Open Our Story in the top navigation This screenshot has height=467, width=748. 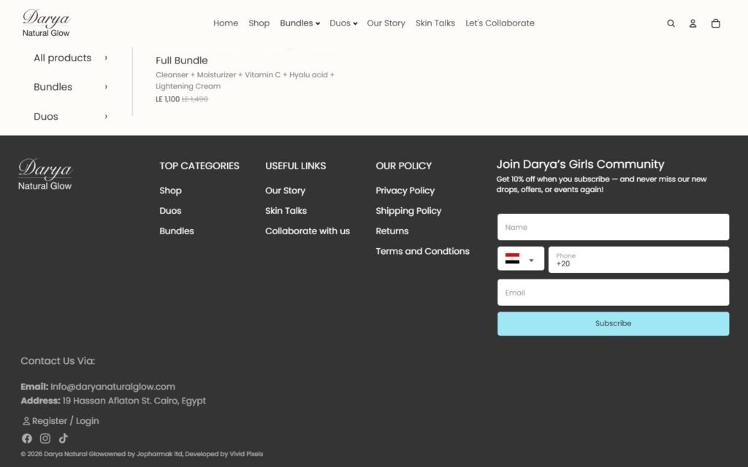[x=386, y=23]
